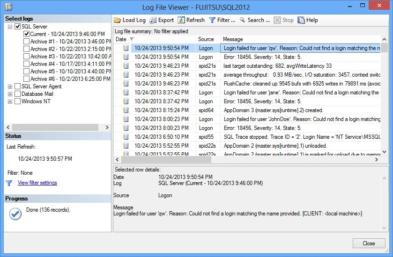Image resolution: width=393 pixels, height=257 pixels.
Task: Click the log list scroll up arrow
Action: [384, 39]
